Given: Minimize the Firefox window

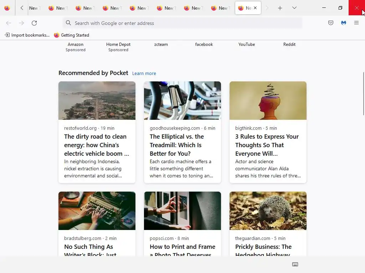Looking at the screenshot, I should click(x=324, y=8).
